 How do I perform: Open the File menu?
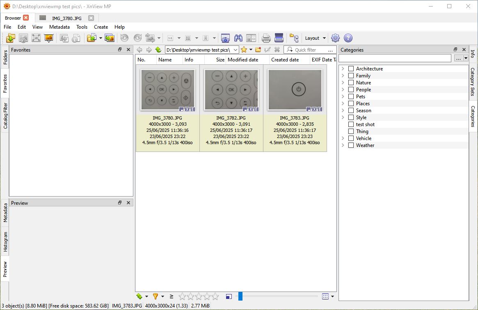[x=7, y=27]
